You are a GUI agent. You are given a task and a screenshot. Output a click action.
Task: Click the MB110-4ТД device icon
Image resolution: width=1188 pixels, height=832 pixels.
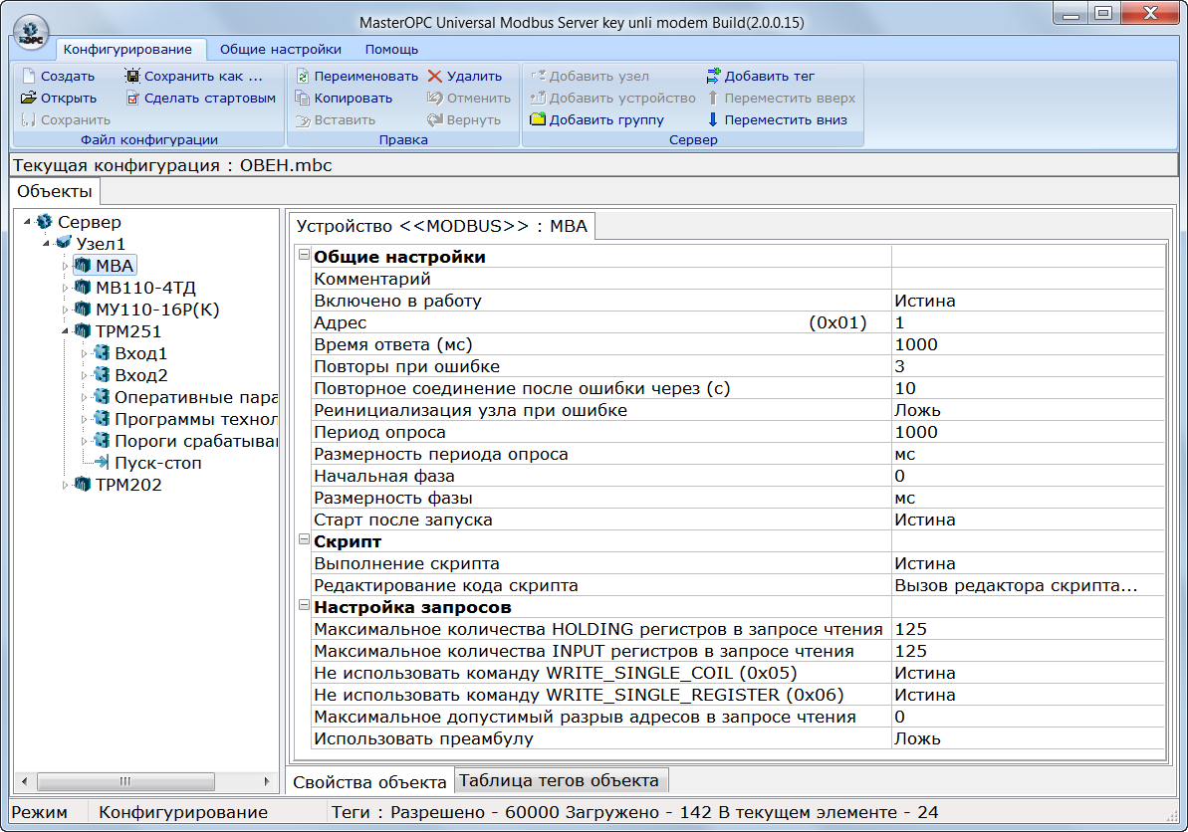(83, 287)
